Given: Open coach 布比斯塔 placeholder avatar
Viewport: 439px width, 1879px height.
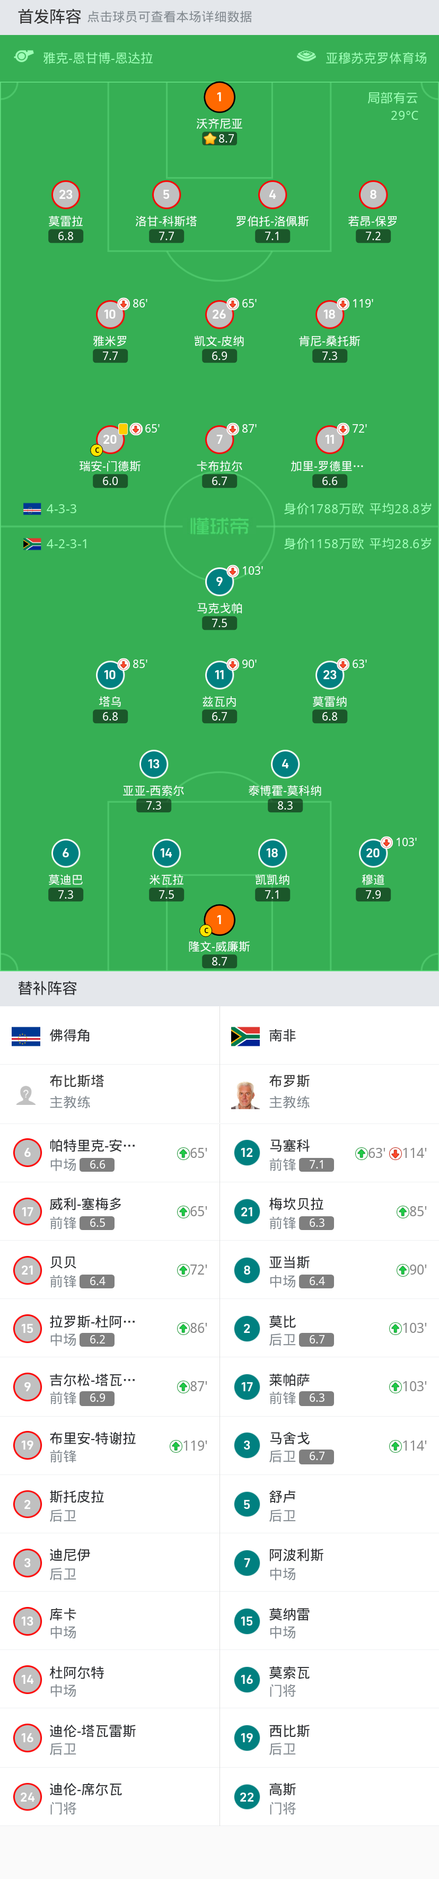Looking at the screenshot, I should point(27,1094).
